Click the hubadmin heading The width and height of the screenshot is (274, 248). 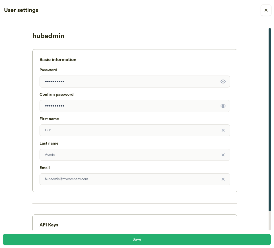point(48,36)
